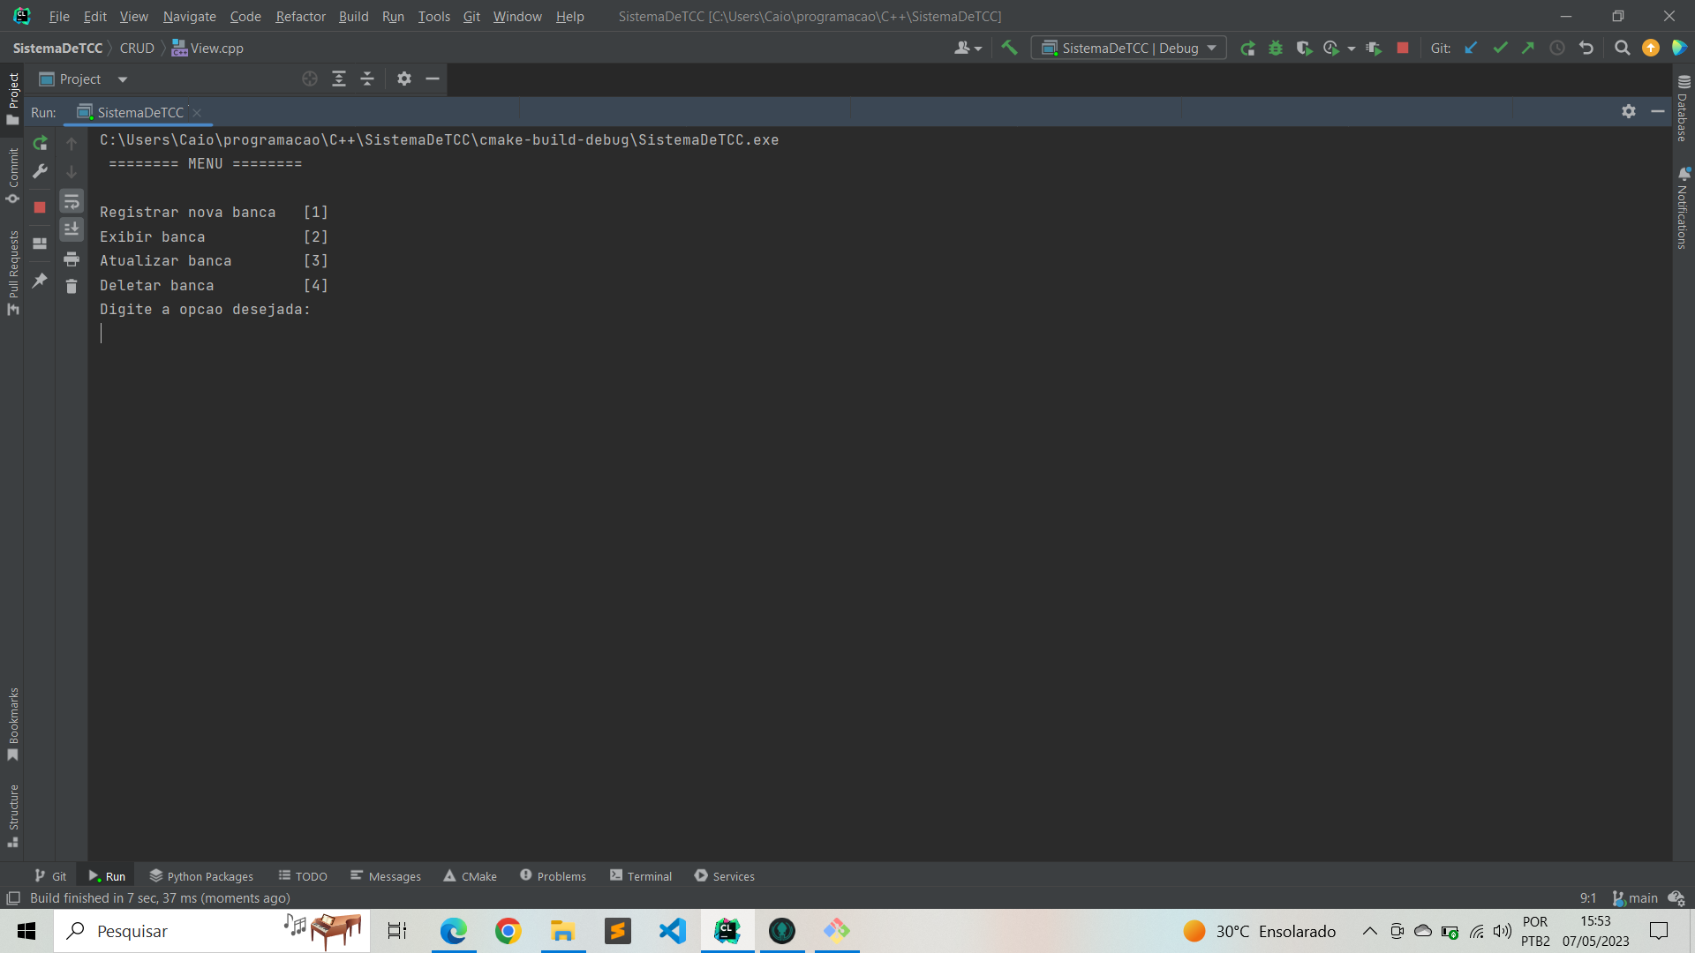Viewport: 1695px width, 953px height.
Task: Expand the profiler run options arrow
Action: [1351, 48]
